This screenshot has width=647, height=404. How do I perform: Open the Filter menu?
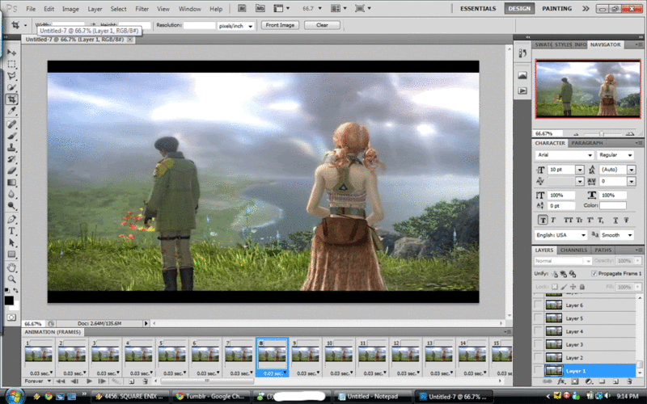point(142,9)
